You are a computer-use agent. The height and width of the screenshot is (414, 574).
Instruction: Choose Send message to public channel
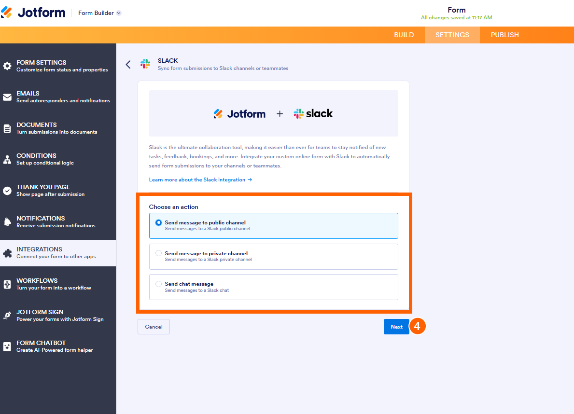click(273, 225)
